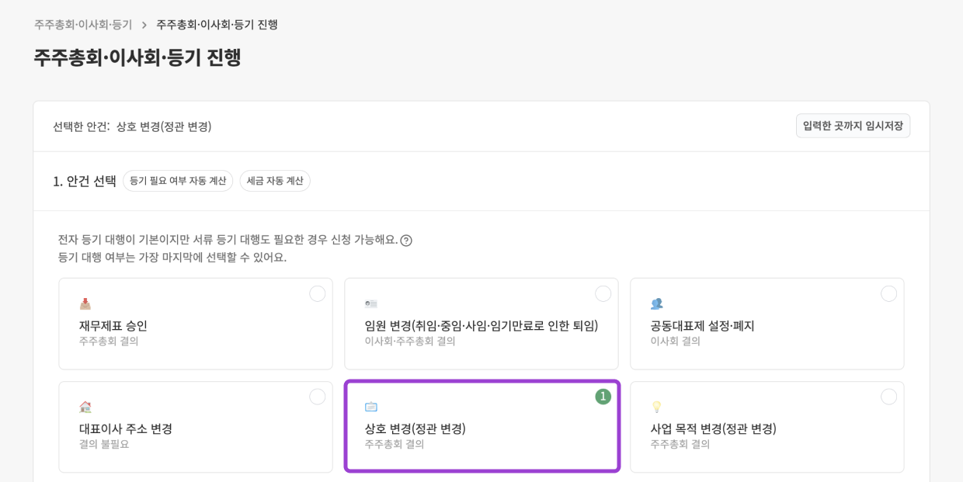The height and width of the screenshot is (482, 963).
Task: Click the 등기 필요 여부 자동 계산 badge
Action: click(x=178, y=181)
